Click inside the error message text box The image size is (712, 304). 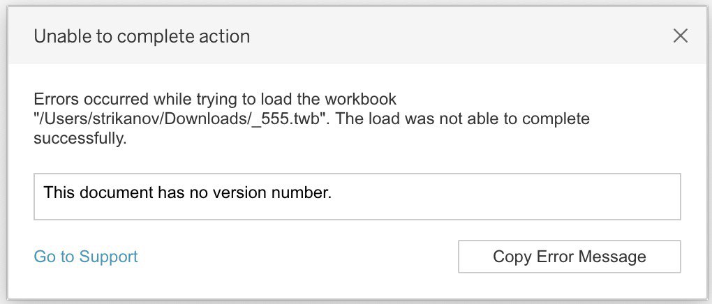click(357, 197)
